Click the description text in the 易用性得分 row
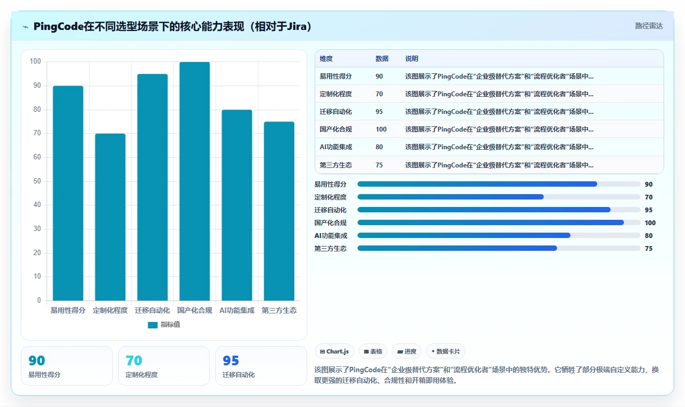This screenshot has width=685, height=407. (499, 76)
